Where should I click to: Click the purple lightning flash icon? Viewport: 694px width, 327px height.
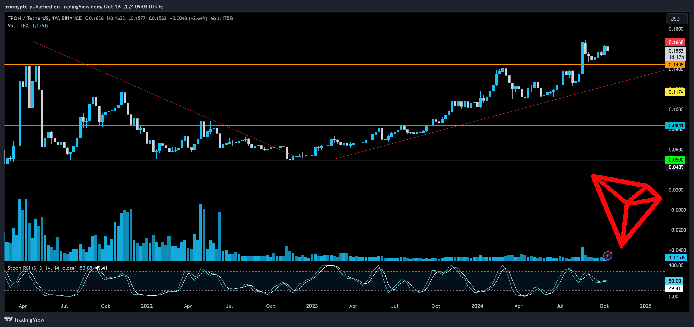coord(608,256)
